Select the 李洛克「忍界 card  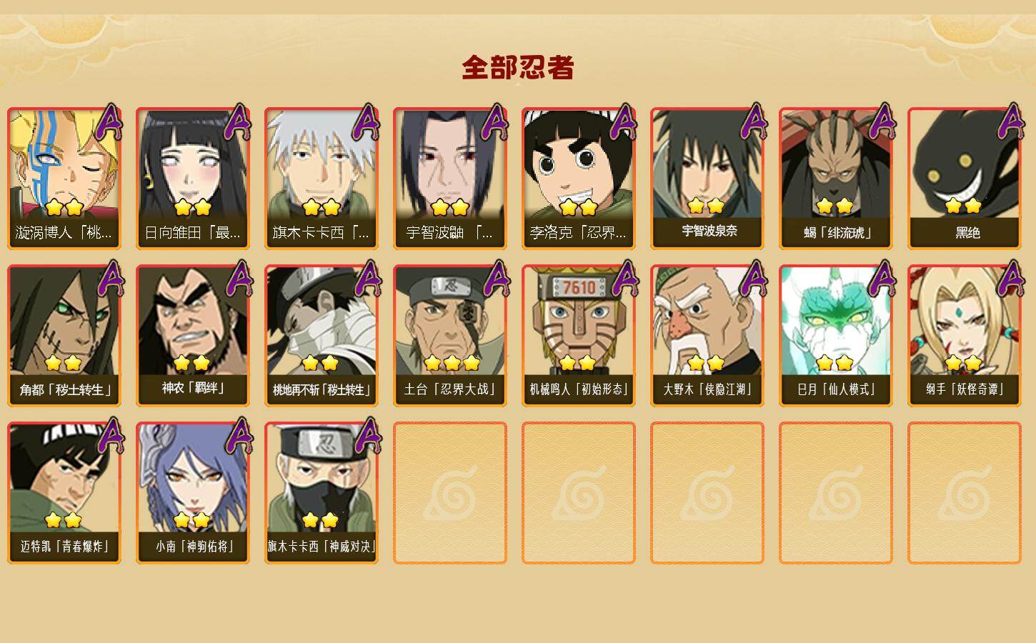(x=579, y=179)
